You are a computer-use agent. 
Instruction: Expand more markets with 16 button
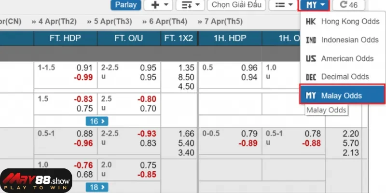click(x=97, y=121)
